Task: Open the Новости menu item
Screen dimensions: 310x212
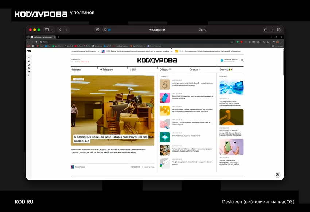Action: pyautogui.click(x=76, y=70)
